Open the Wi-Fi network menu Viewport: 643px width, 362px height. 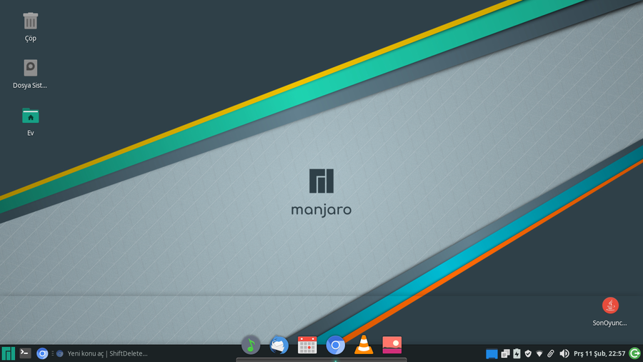pos(539,353)
